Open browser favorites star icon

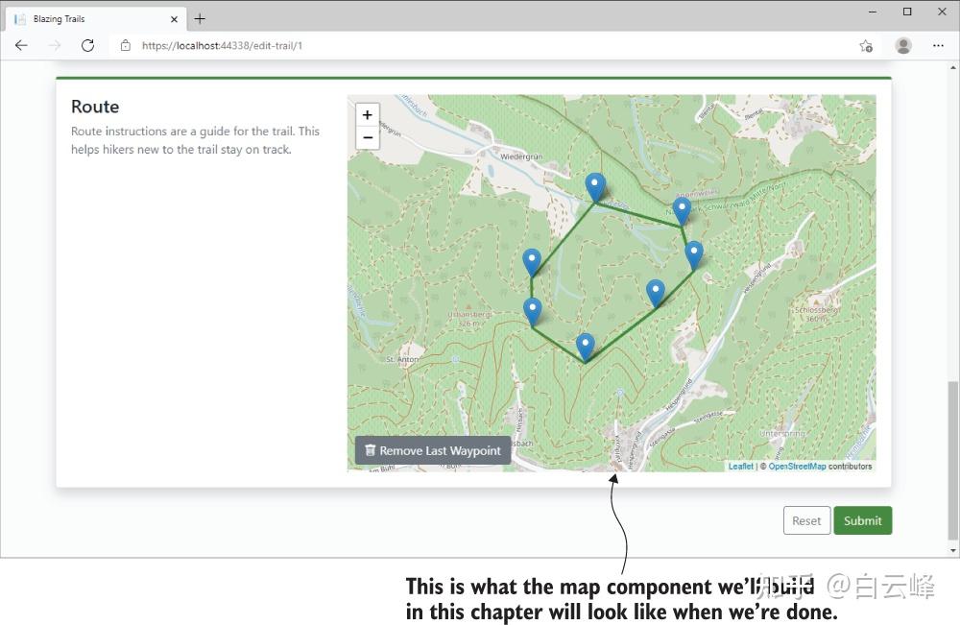(x=865, y=45)
